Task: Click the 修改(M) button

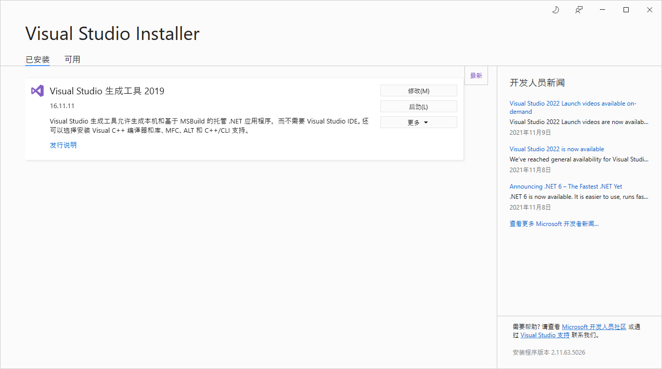Action: (x=419, y=91)
